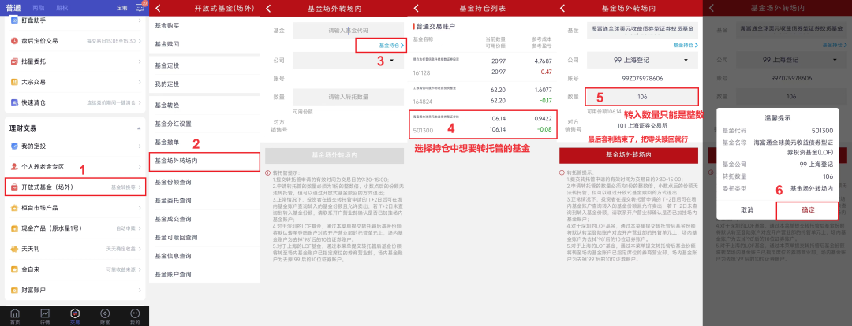This screenshot has height=326, width=852.
Task: Tap the 个人养老金专区 person icon
Action: tap(14, 166)
